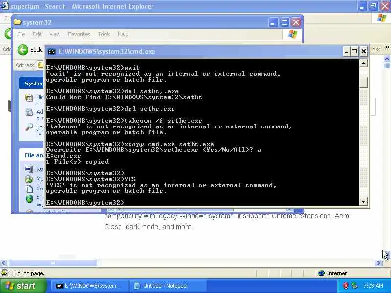Image resolution: width=391 pixels, height=293 pixels.
Task: Click the Internet zone globe icon
Action: pyautogui.click(x=322, y=273)
